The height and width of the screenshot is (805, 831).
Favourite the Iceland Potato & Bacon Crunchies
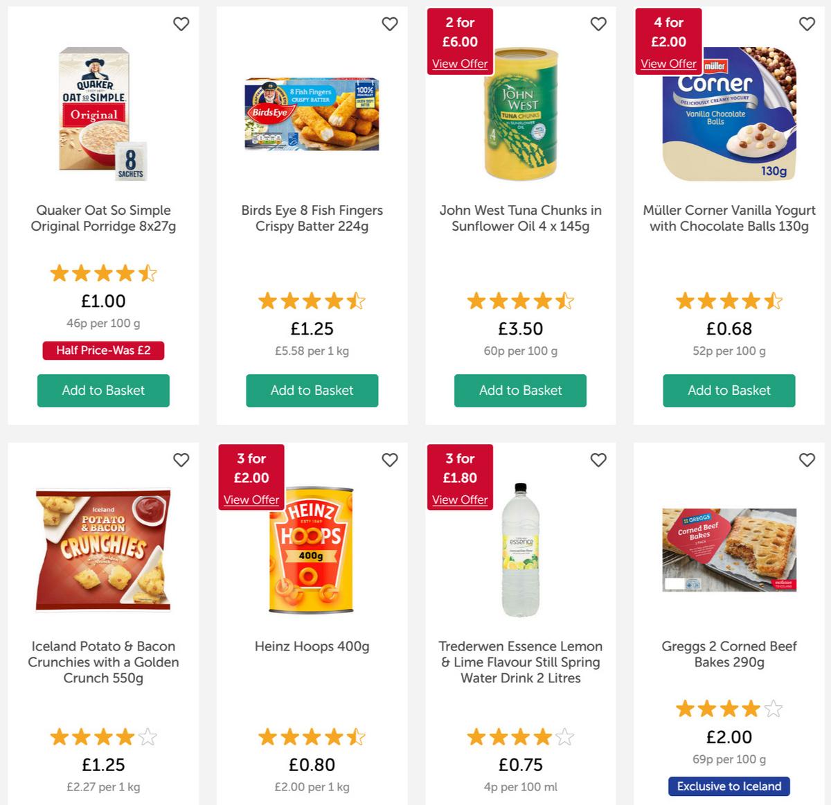181,460
